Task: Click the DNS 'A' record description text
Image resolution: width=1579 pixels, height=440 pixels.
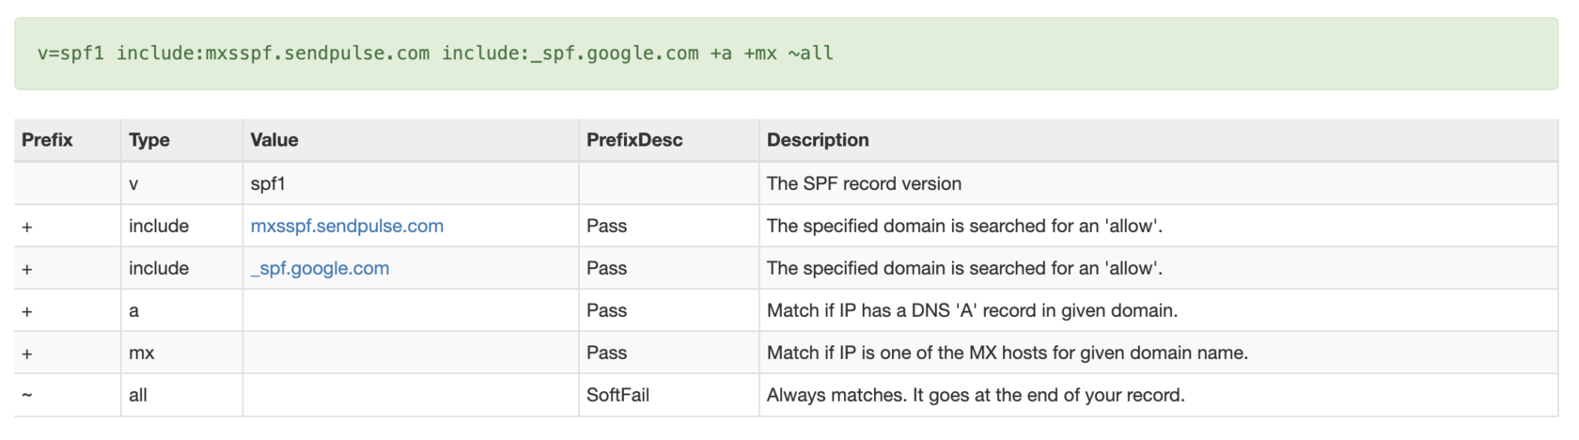Action: 972,311
